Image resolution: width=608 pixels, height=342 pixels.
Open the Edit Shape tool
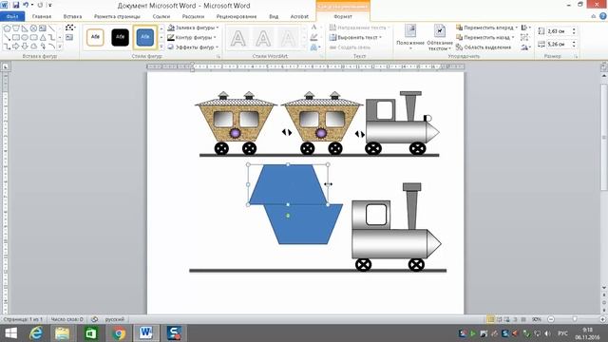pyautogui.click(x=69, y=28)
